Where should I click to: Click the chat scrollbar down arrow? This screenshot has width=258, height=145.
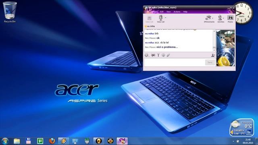(214, 50)
